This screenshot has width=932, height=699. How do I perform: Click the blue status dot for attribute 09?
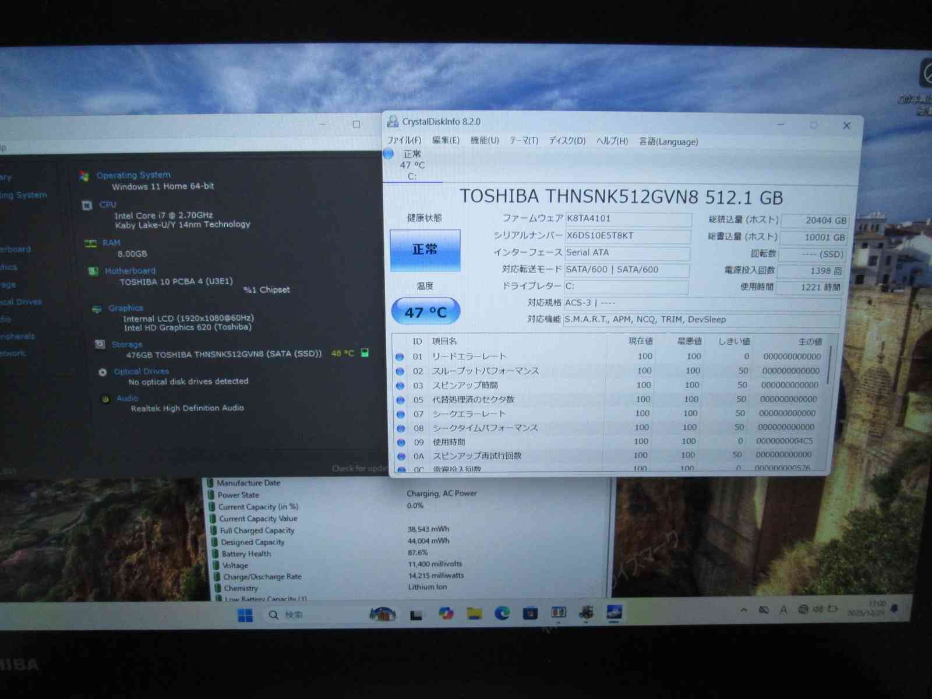coord(401,442)
